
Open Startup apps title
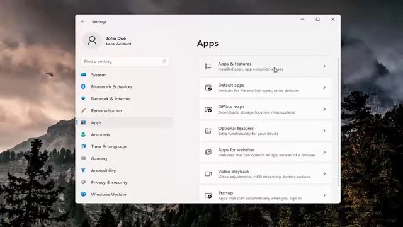(x=225, y=193)
